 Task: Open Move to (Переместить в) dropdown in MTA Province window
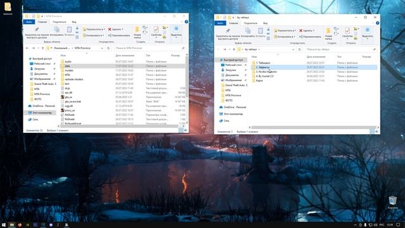point(94,29)
